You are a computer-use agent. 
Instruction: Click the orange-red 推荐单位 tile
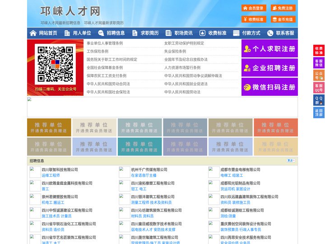point(276,127)
